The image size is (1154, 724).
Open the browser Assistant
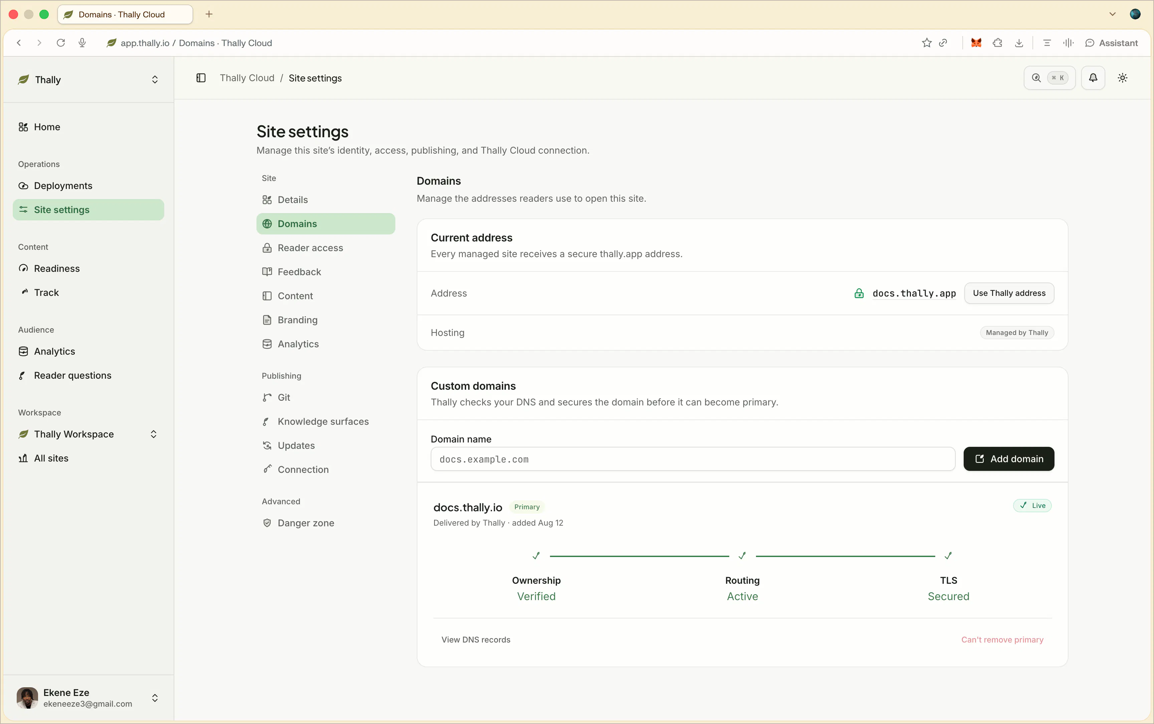[1111, 43]
